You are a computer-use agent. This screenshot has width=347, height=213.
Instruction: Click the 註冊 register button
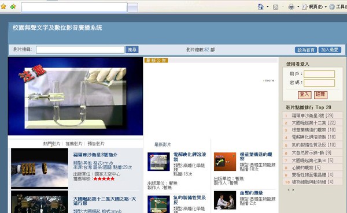point(320,95)
